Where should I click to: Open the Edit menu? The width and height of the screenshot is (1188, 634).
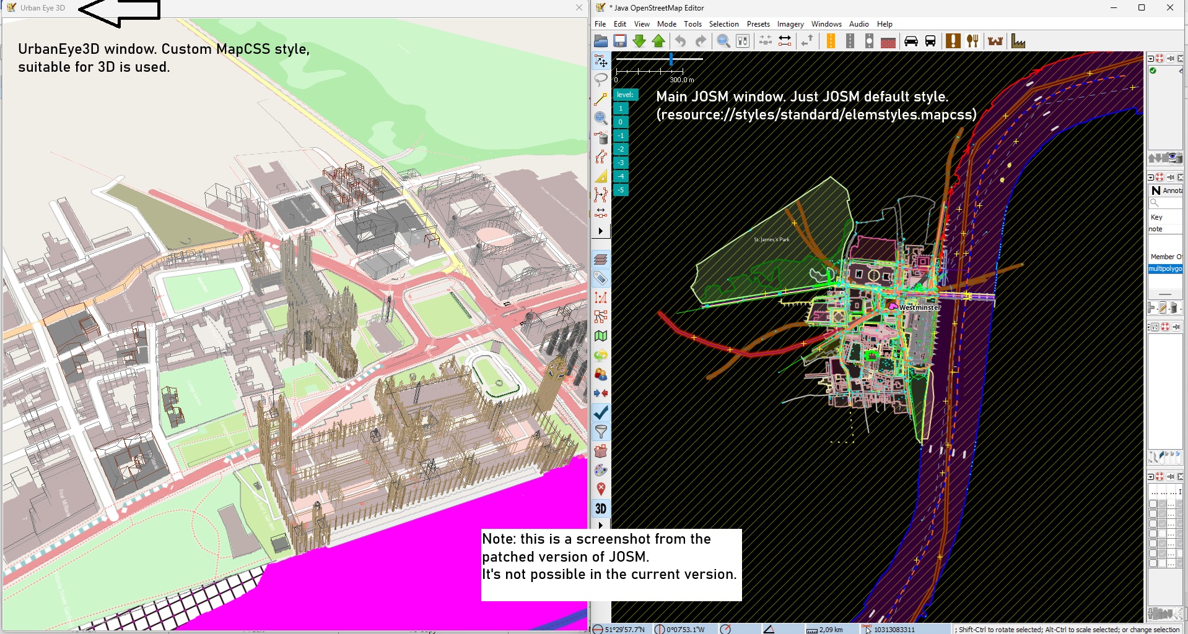[620, 24]
